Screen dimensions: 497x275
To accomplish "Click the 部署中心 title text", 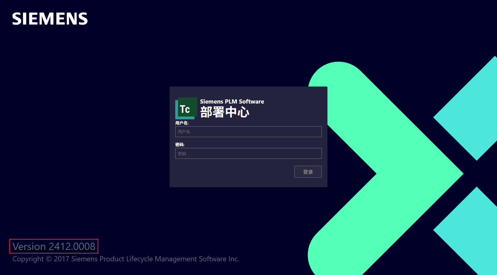I will tap(225, 112).
